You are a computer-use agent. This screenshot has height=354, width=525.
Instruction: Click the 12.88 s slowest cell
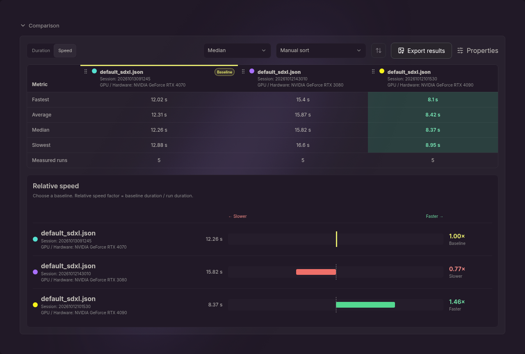coord(159,145)
